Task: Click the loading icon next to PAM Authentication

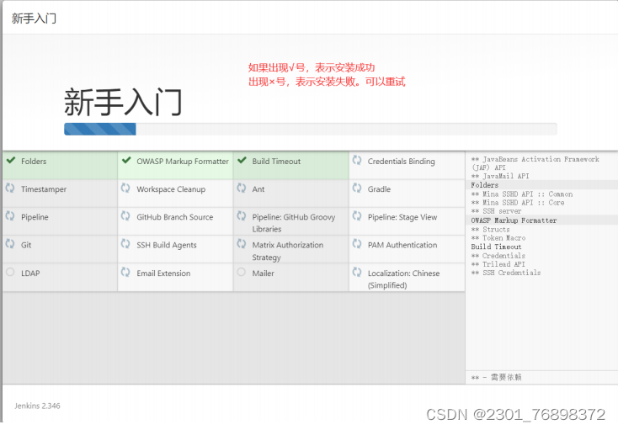Action: pos(357,244)
